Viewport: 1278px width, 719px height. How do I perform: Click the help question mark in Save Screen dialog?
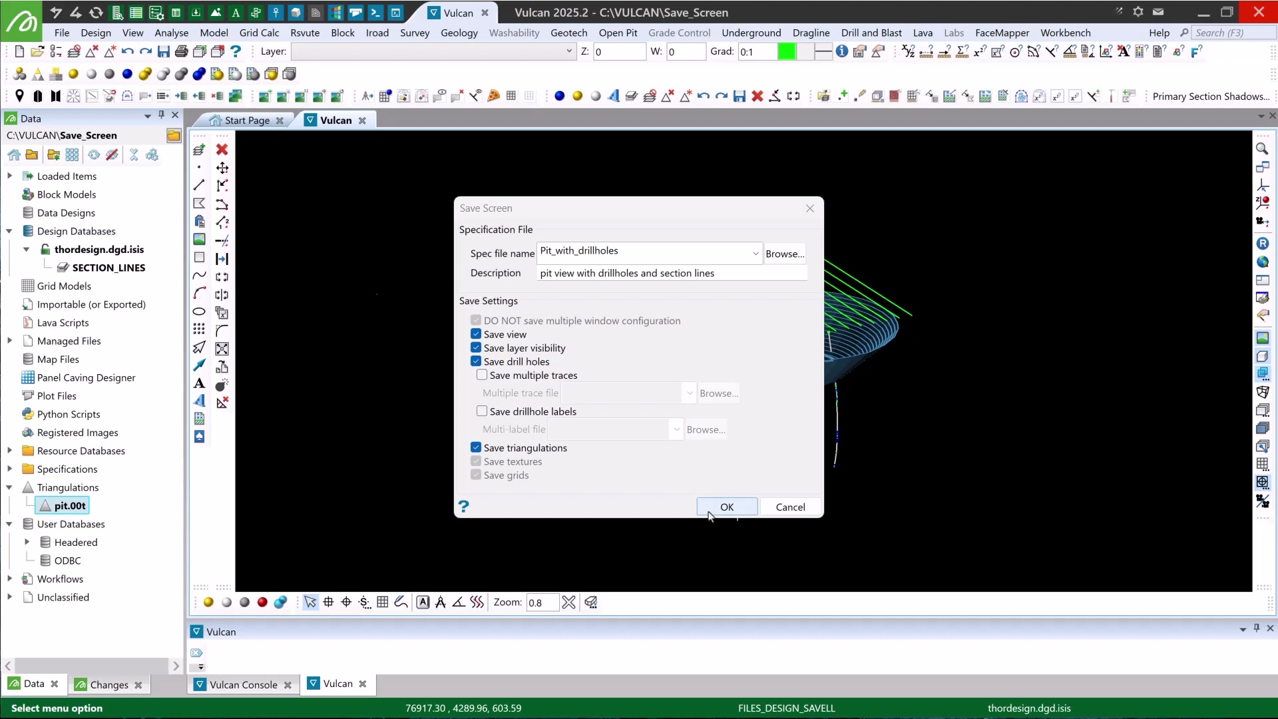click(464, 507)
